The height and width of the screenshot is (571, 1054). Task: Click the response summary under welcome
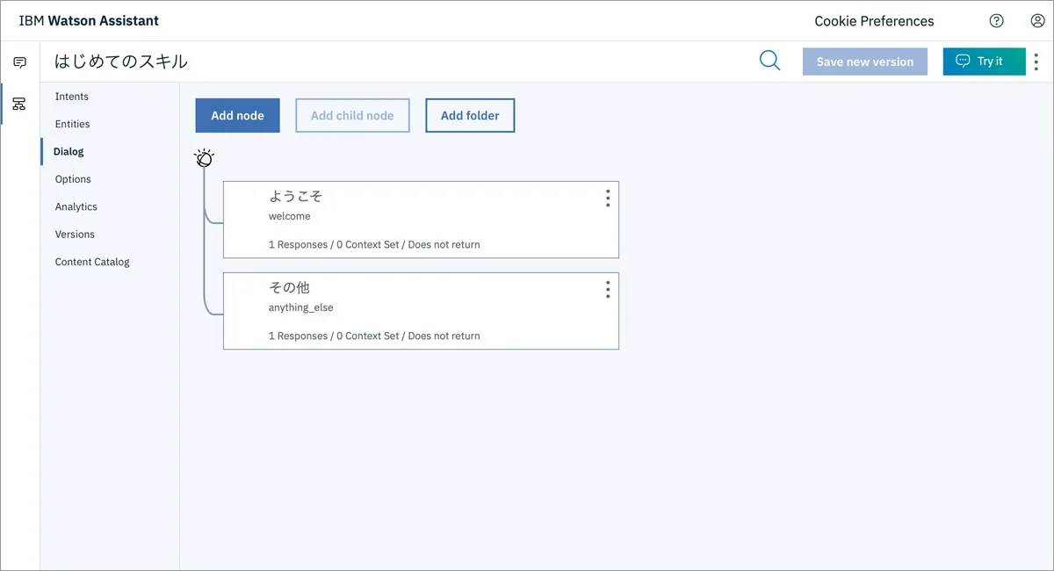click(374, 244)
